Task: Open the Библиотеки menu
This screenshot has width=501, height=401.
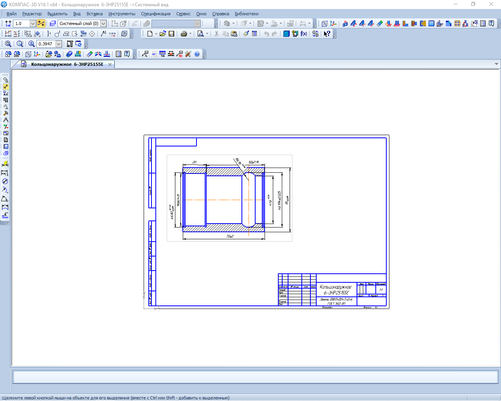Action: pyautogui.click(x=247, y=14)
